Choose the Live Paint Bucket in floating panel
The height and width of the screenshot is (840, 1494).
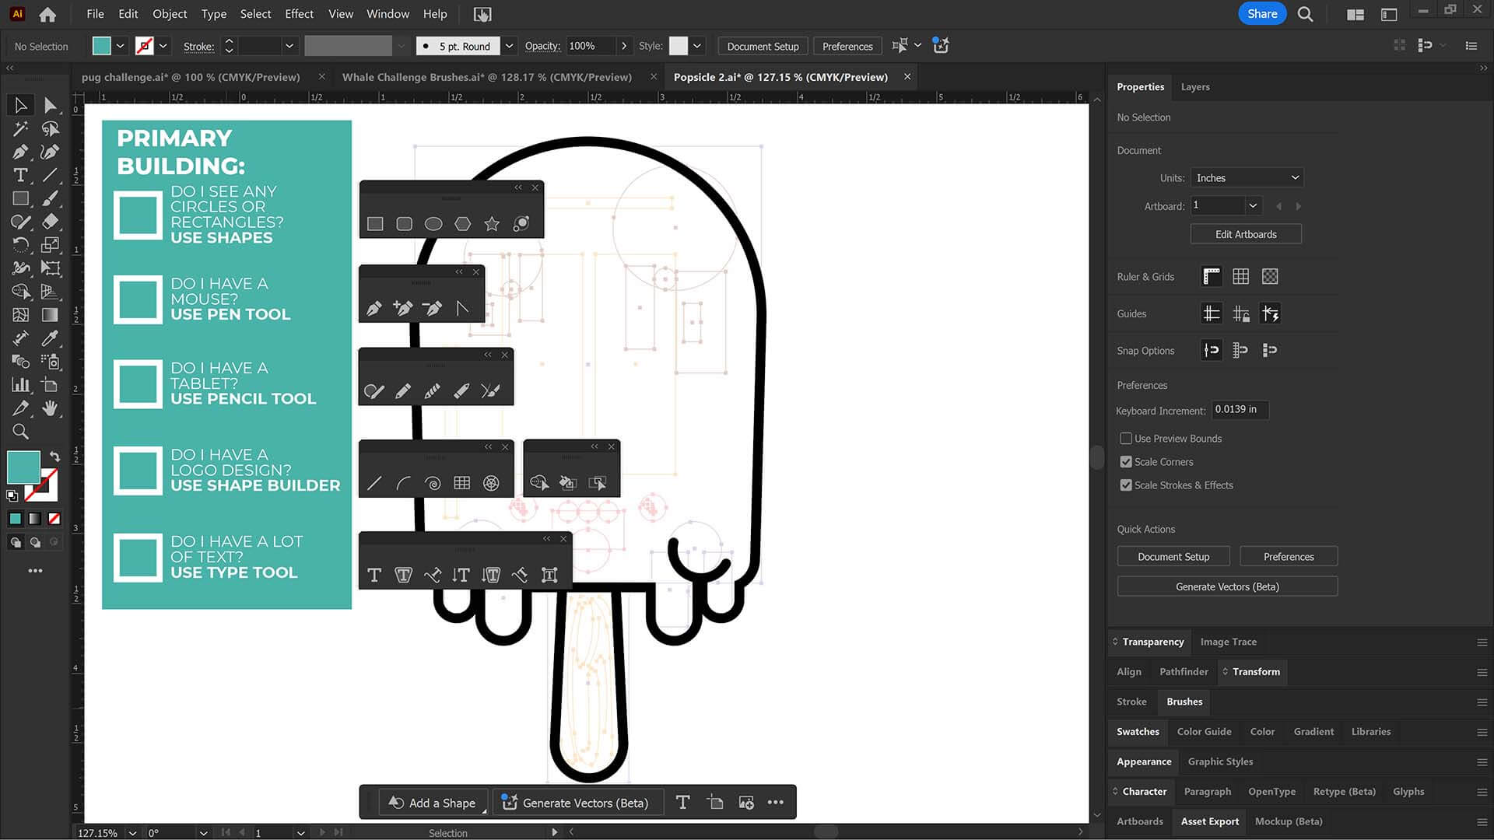568,483
